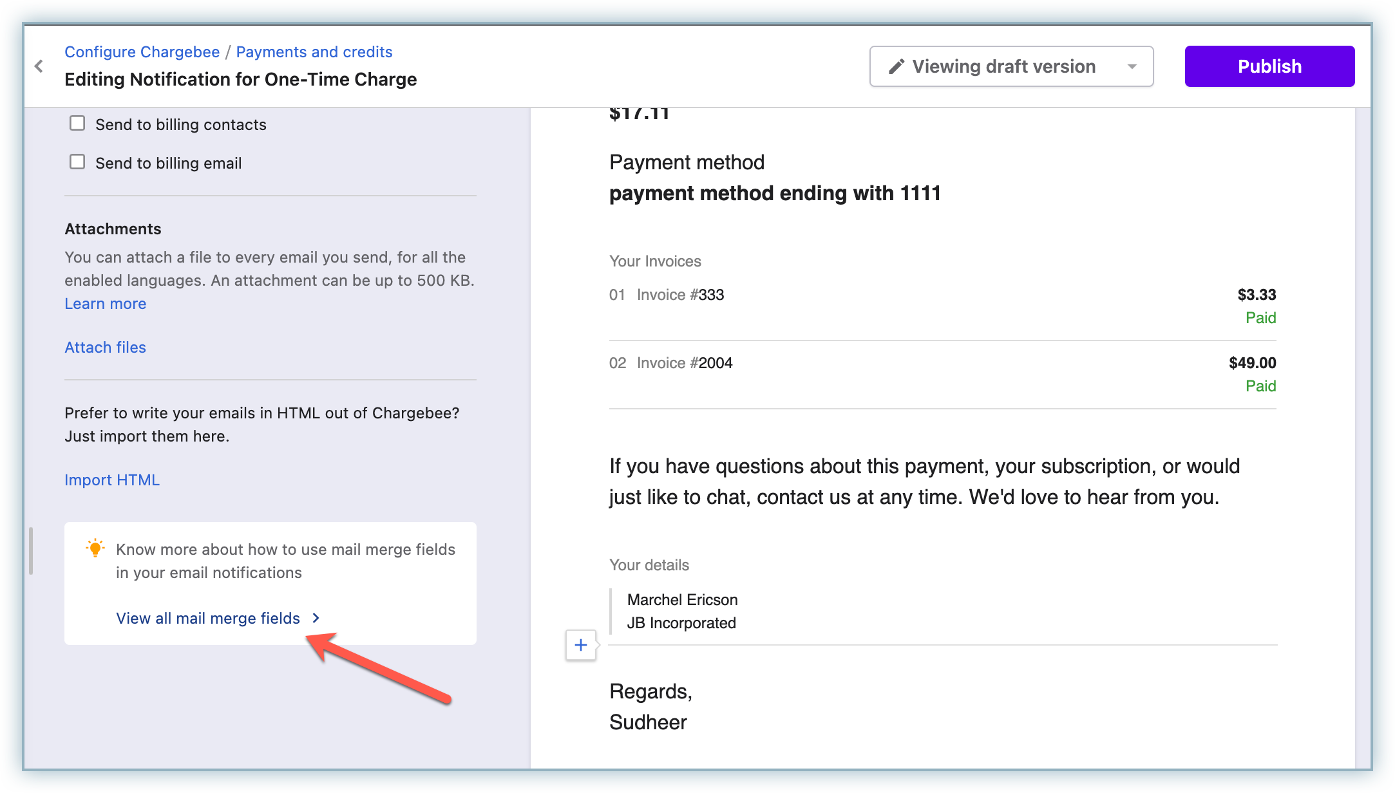Select Invoice #333 row in preview
This screenshot has height=793, width=1395.
pyautogui.click(x=680, y=295)
